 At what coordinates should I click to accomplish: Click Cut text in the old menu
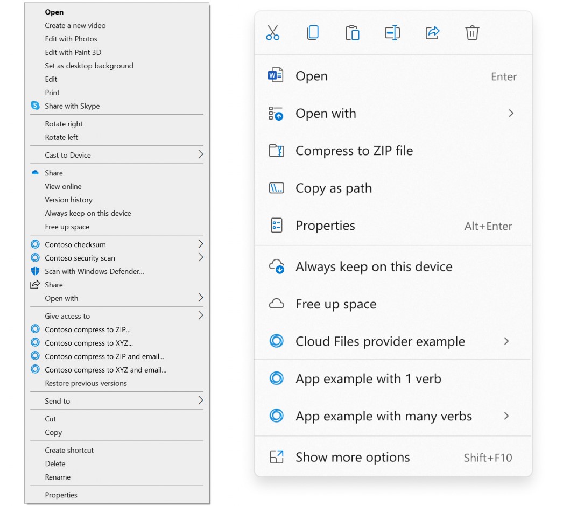tap(50, 419)
